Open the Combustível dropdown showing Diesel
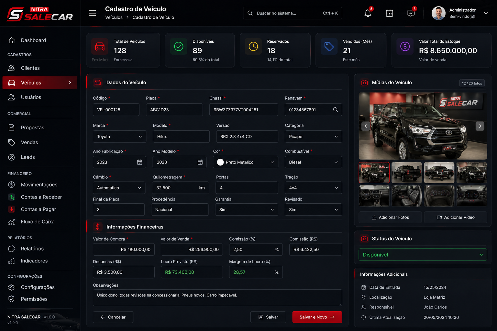 (x=313, y=162)
